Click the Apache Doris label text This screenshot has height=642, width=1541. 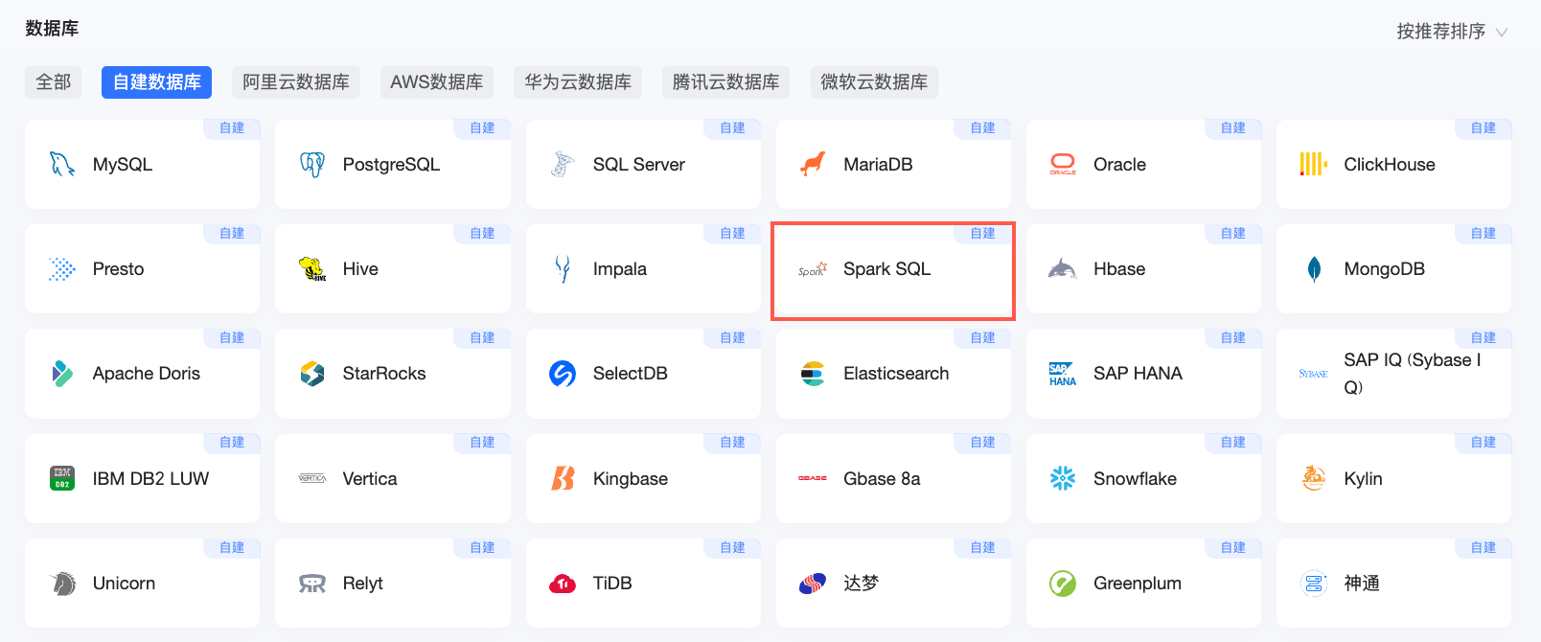tap(147, 374)
